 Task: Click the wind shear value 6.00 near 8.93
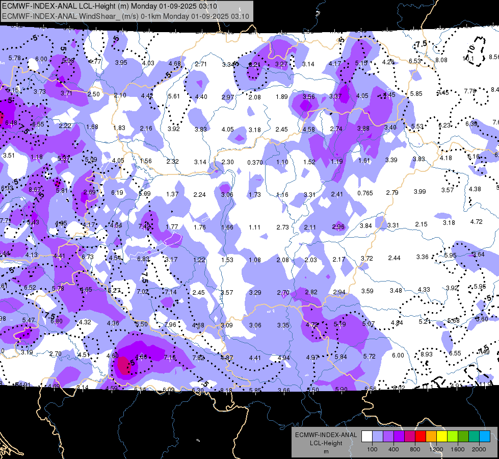coord(398,355)
